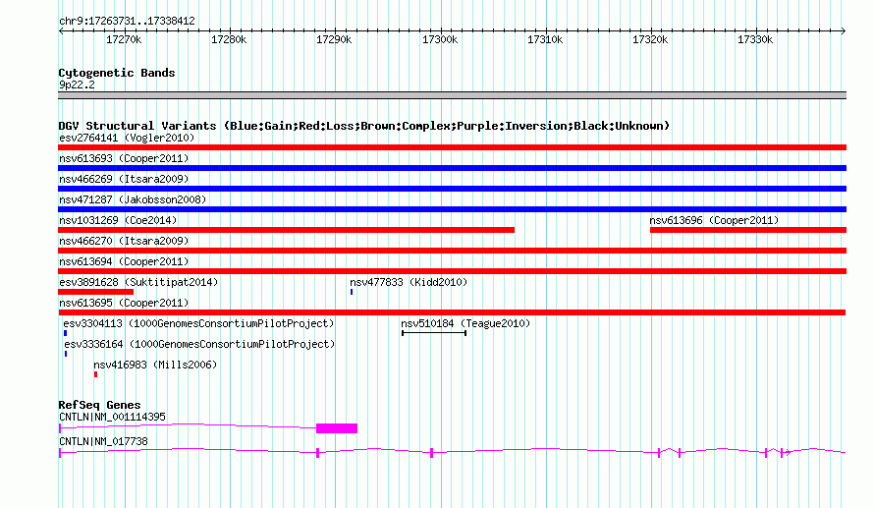Screen dimensions: 874x508
Task: Click the esv3304113 small blue marker
Action: [65, 333]
